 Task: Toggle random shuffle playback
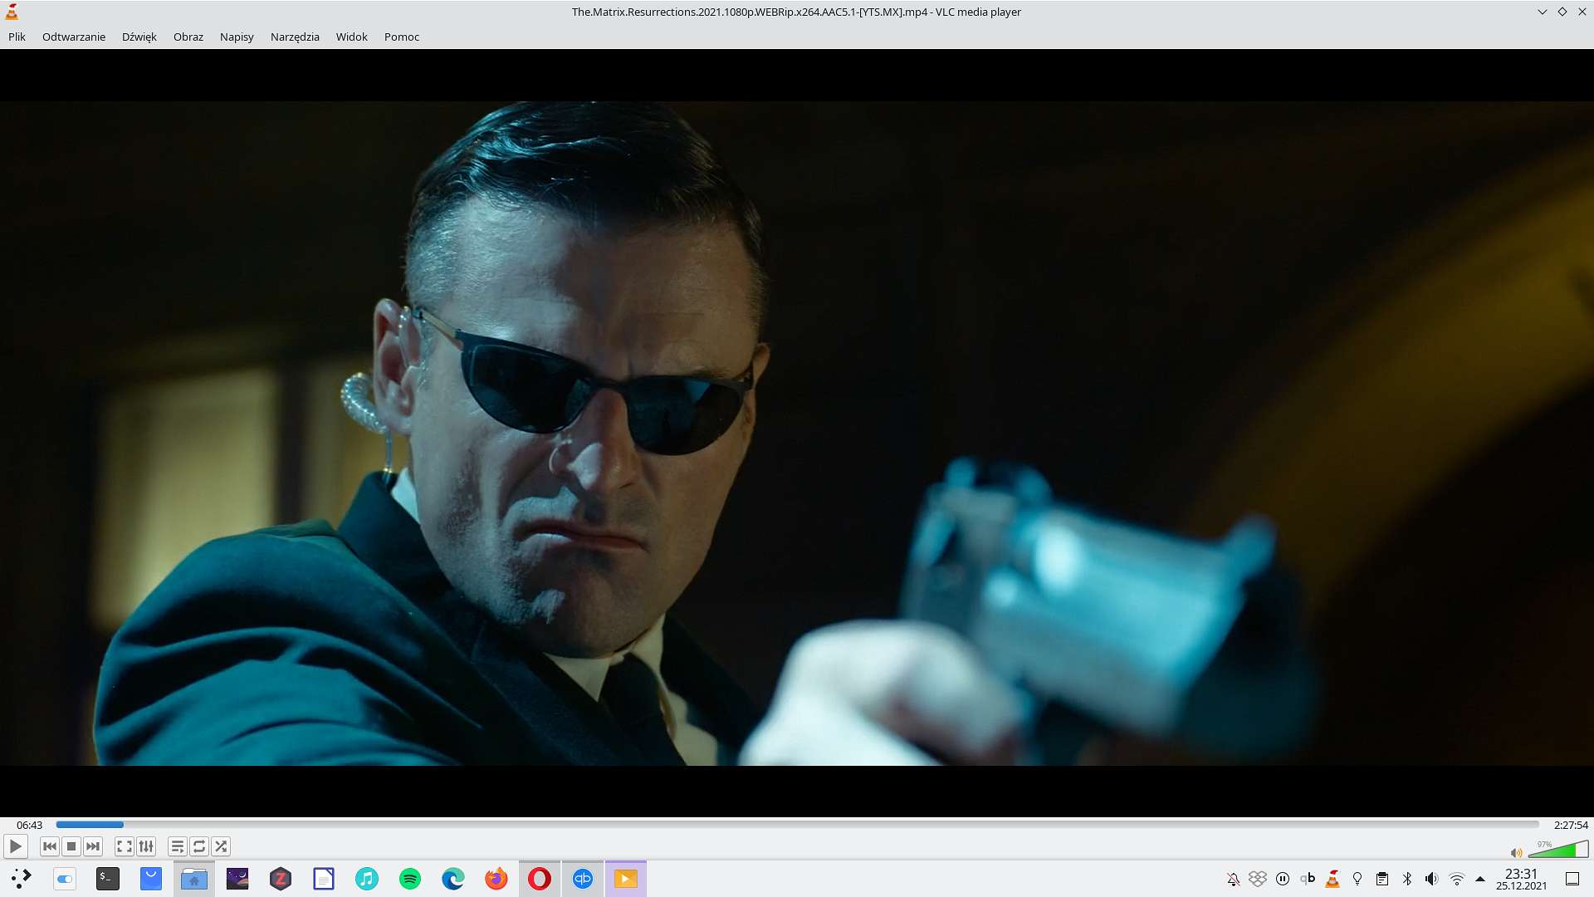[x=221, y=846]
